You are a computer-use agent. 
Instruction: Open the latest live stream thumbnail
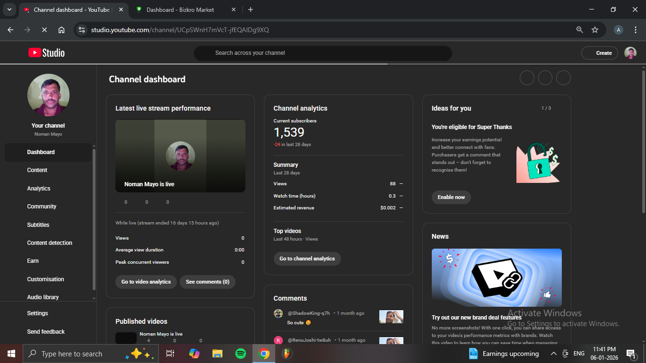click(x=180, y=156)
